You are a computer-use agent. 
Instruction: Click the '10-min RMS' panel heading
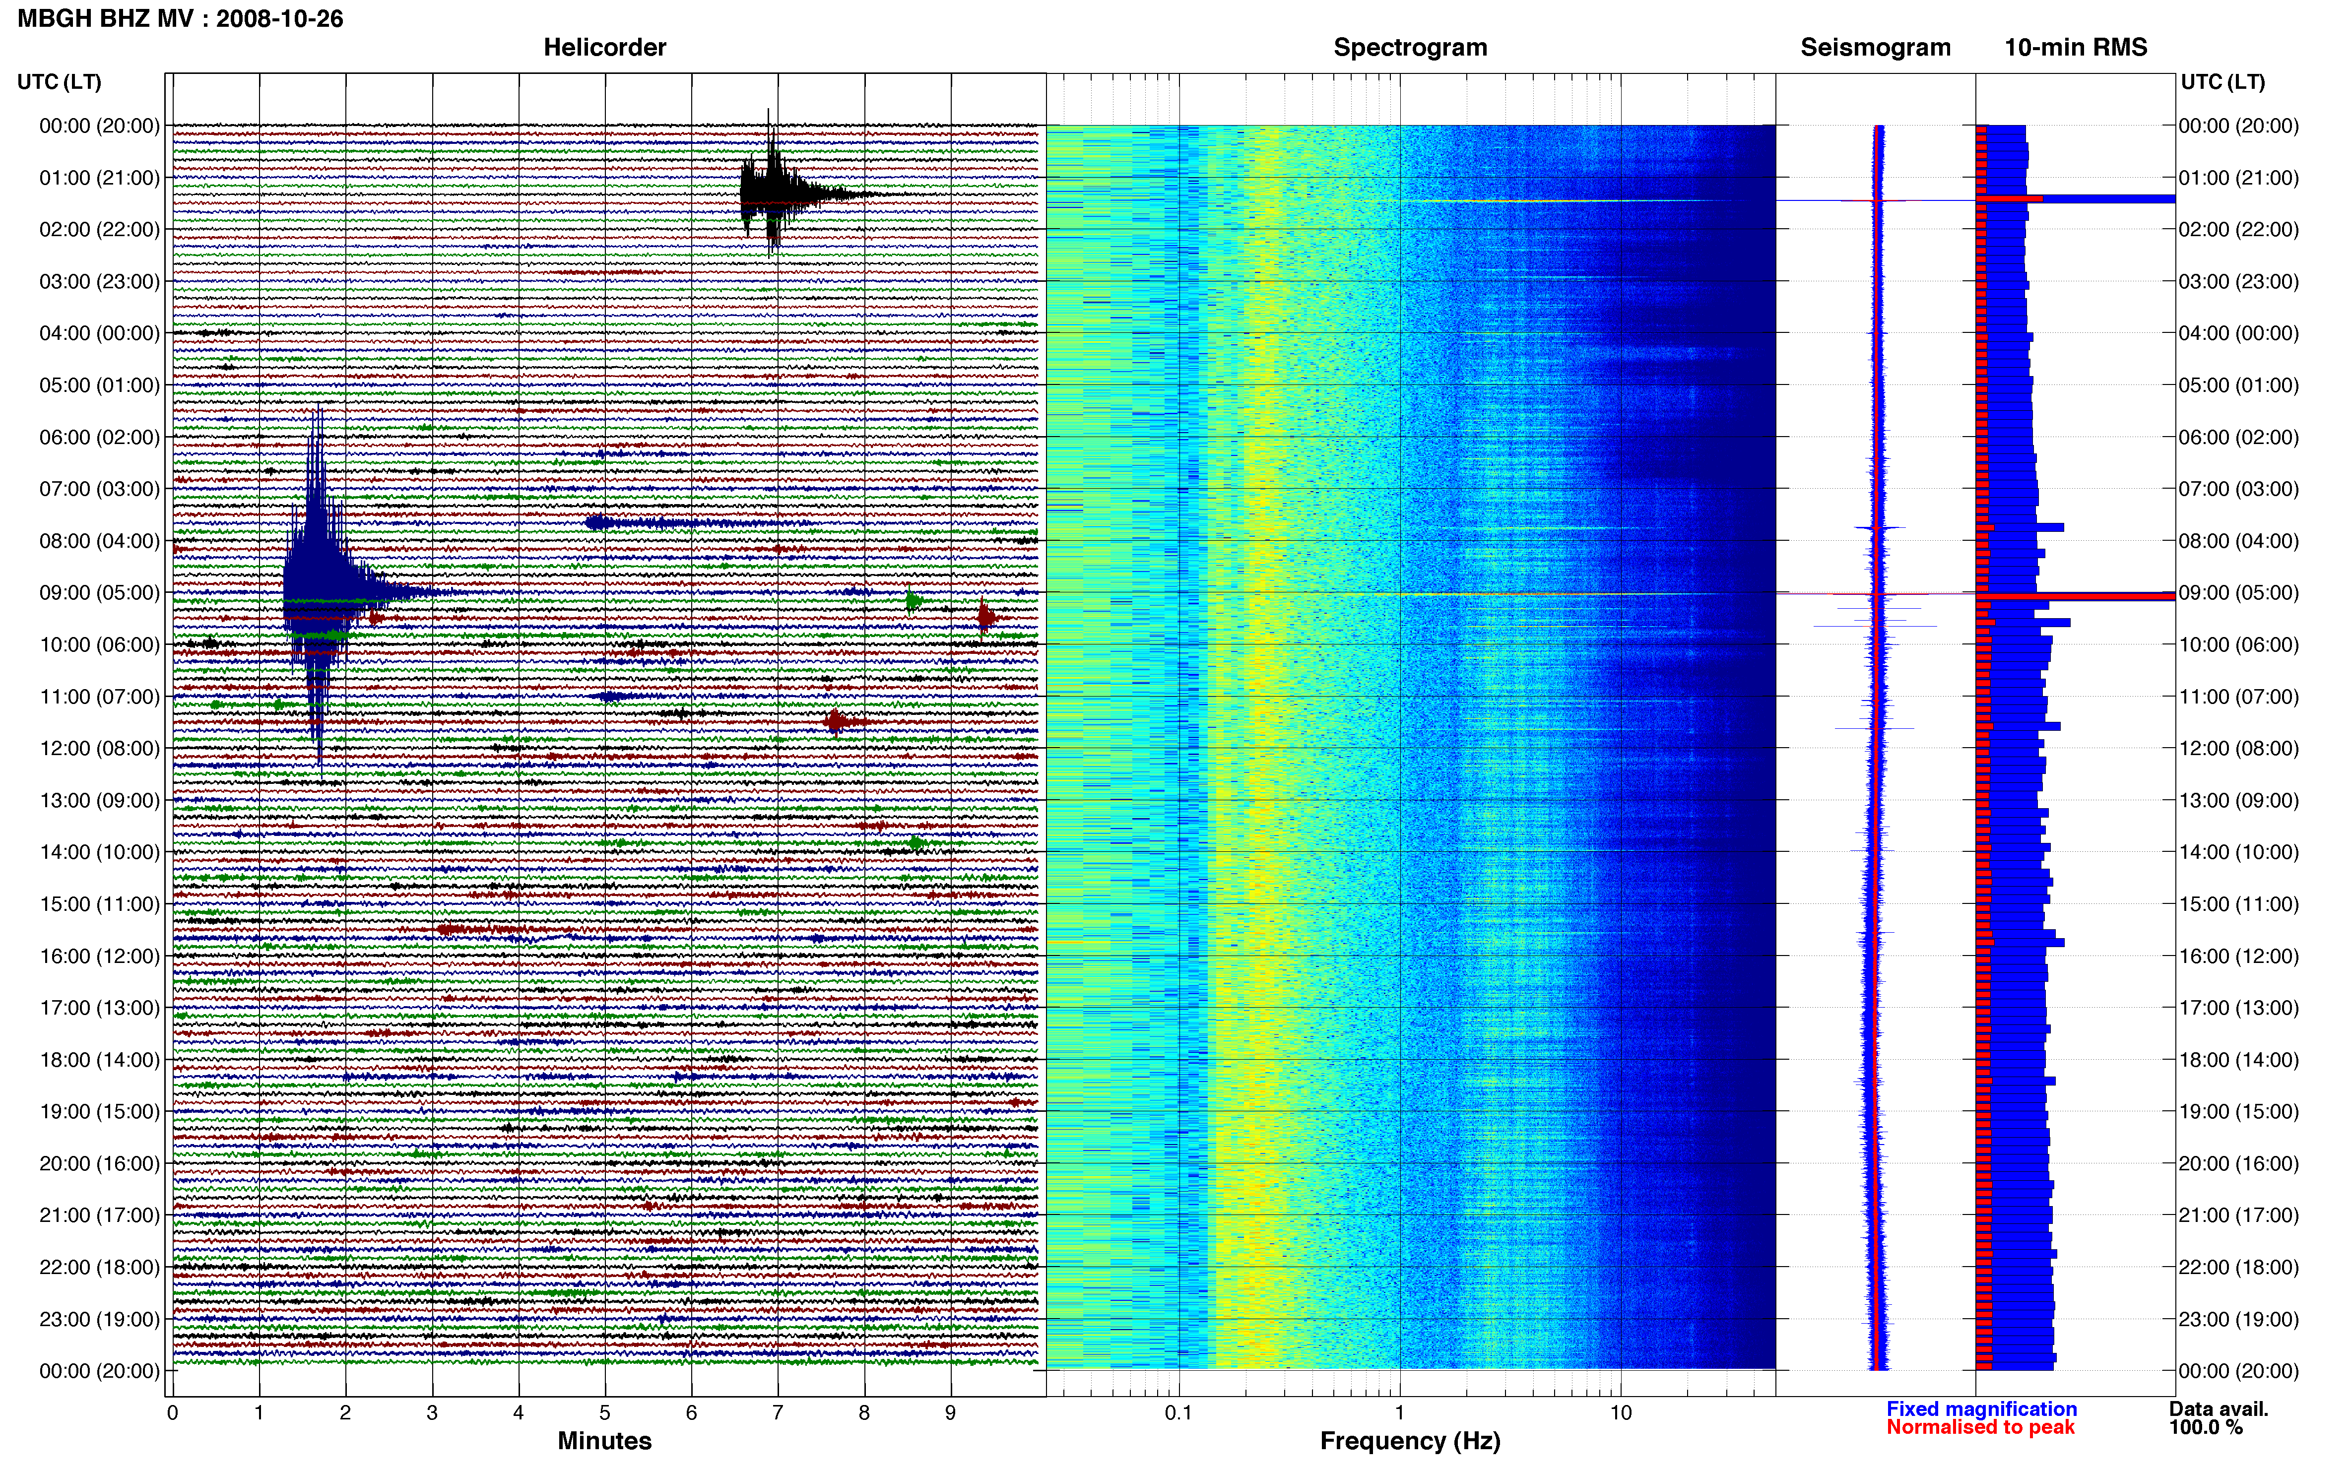[2076, 47]
